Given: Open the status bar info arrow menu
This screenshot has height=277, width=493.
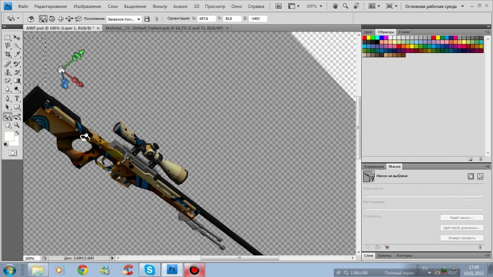Looking at the screenshot, I should (x=112, y=258).
